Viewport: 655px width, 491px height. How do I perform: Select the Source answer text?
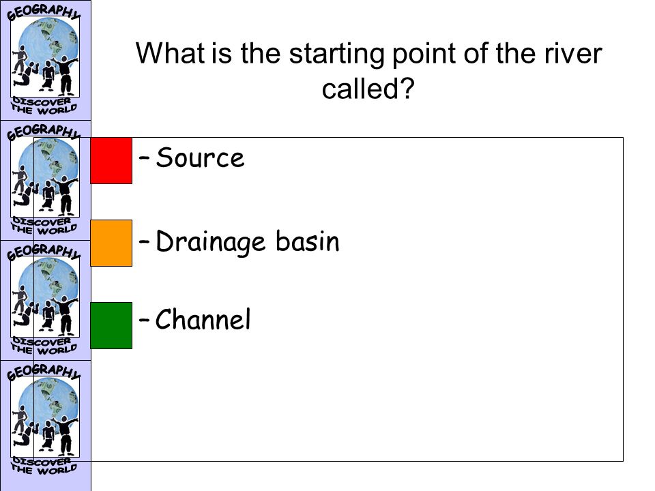tap(200, 158)
